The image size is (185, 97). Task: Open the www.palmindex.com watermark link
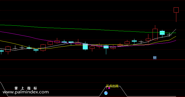point(26,92)
